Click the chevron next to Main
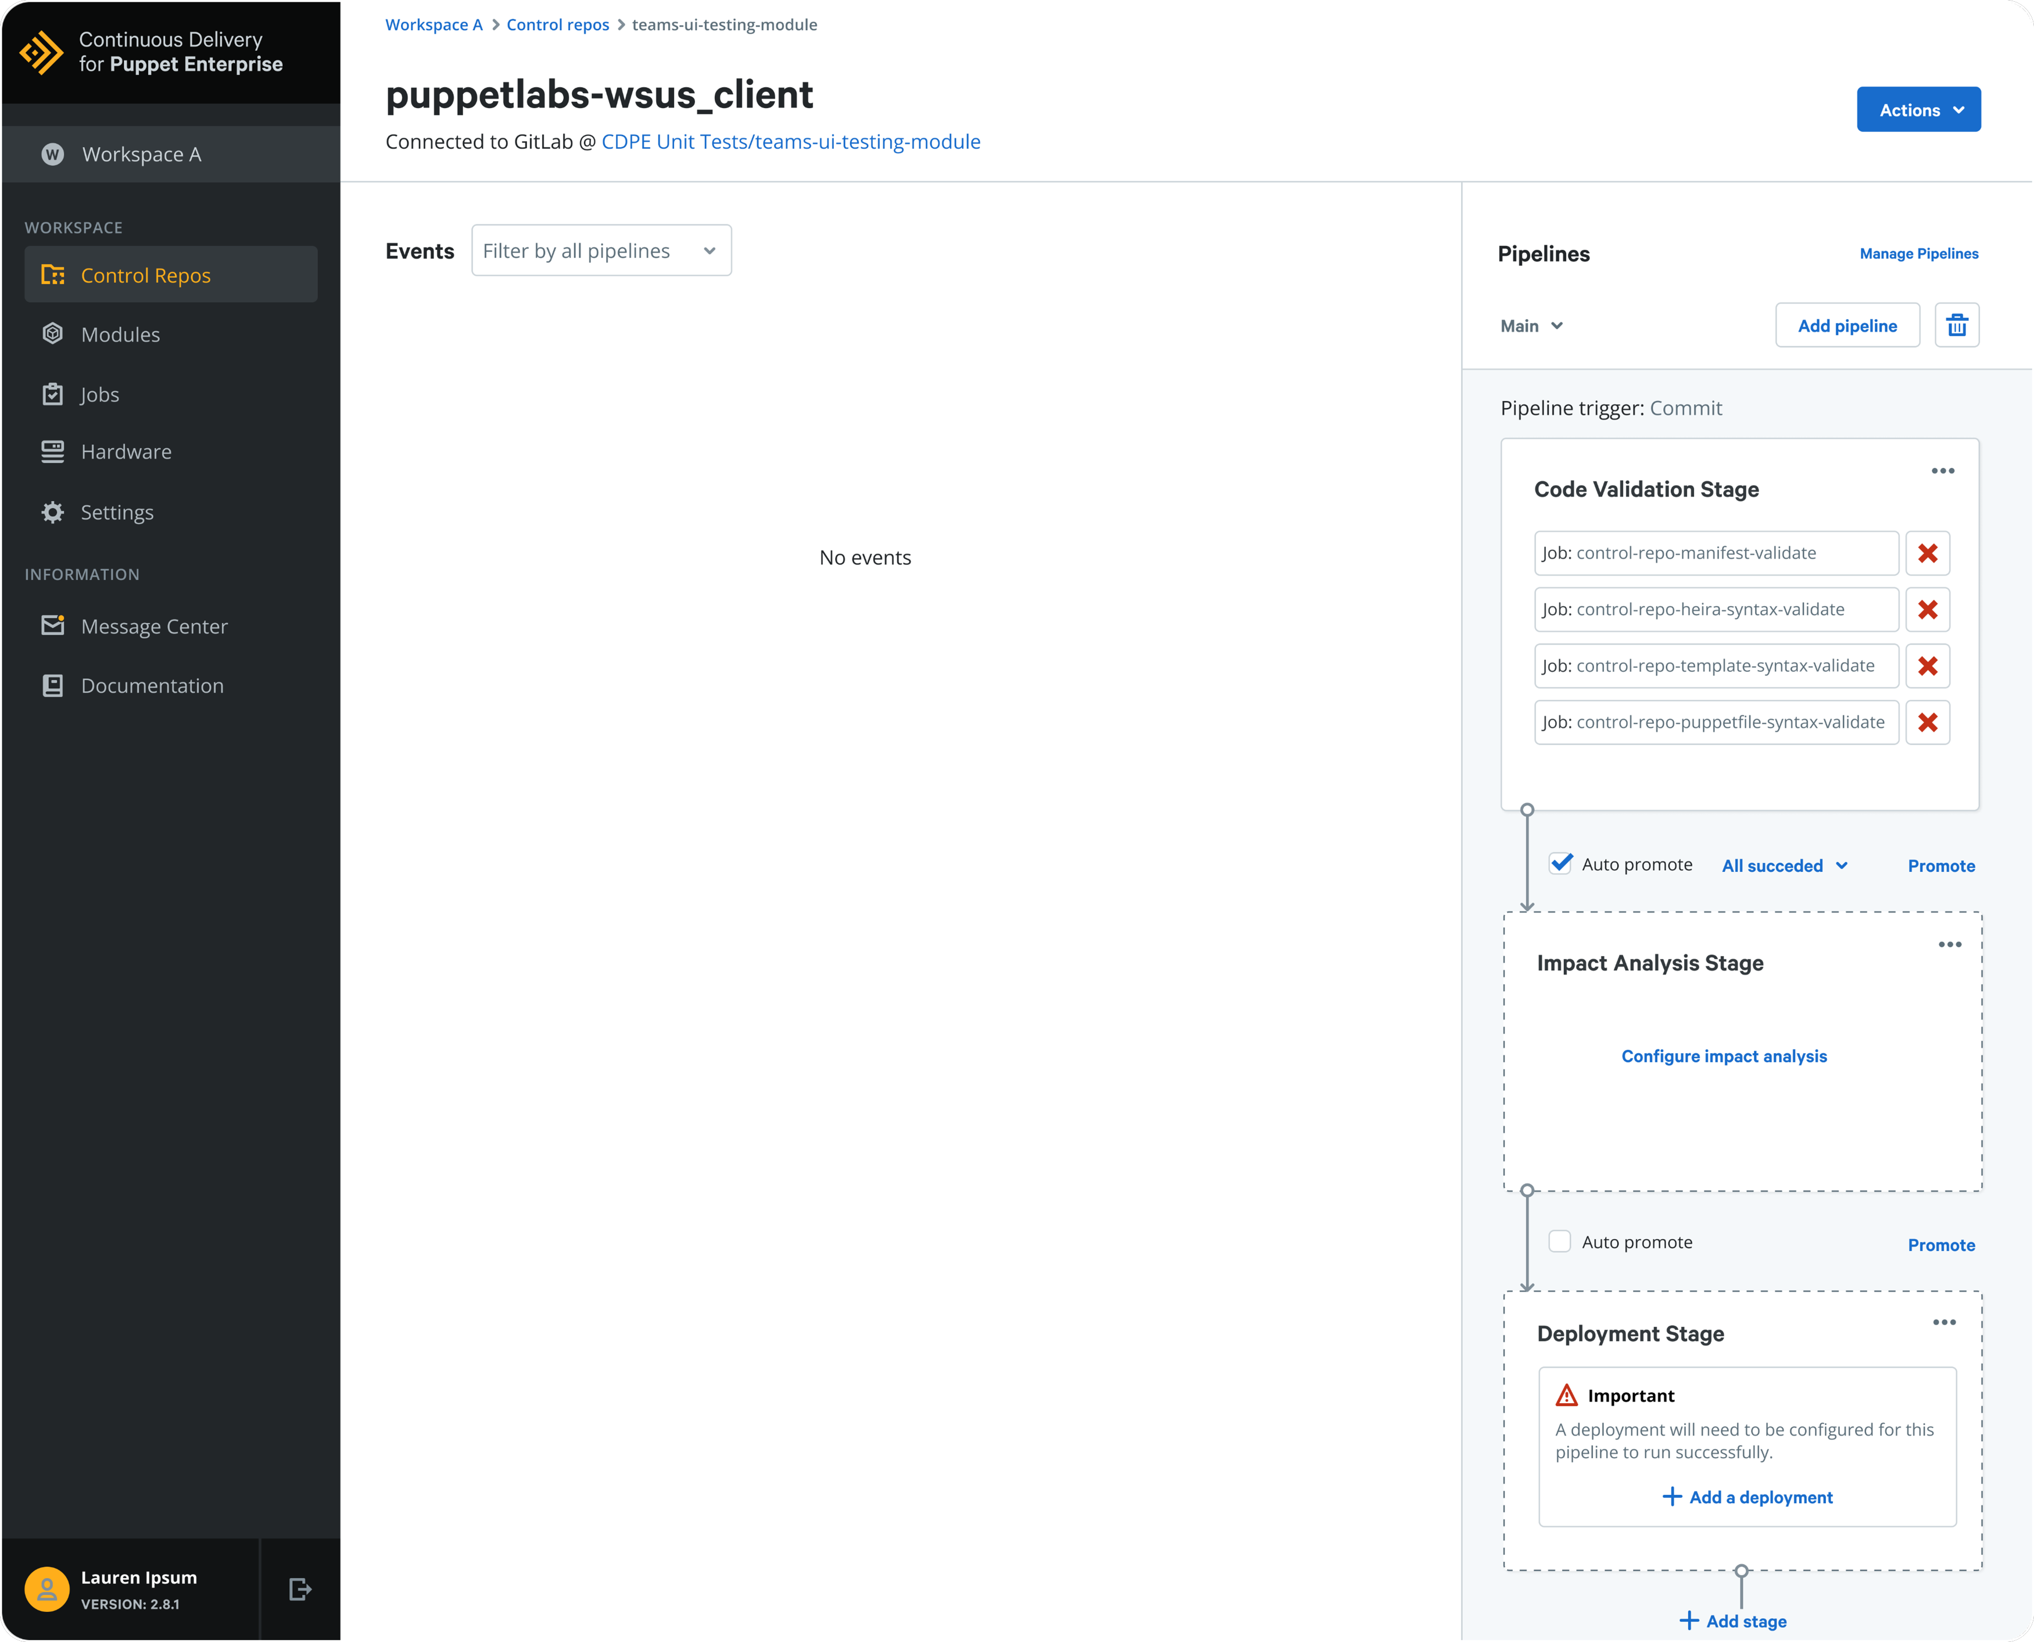 [x=1556, y=325]
